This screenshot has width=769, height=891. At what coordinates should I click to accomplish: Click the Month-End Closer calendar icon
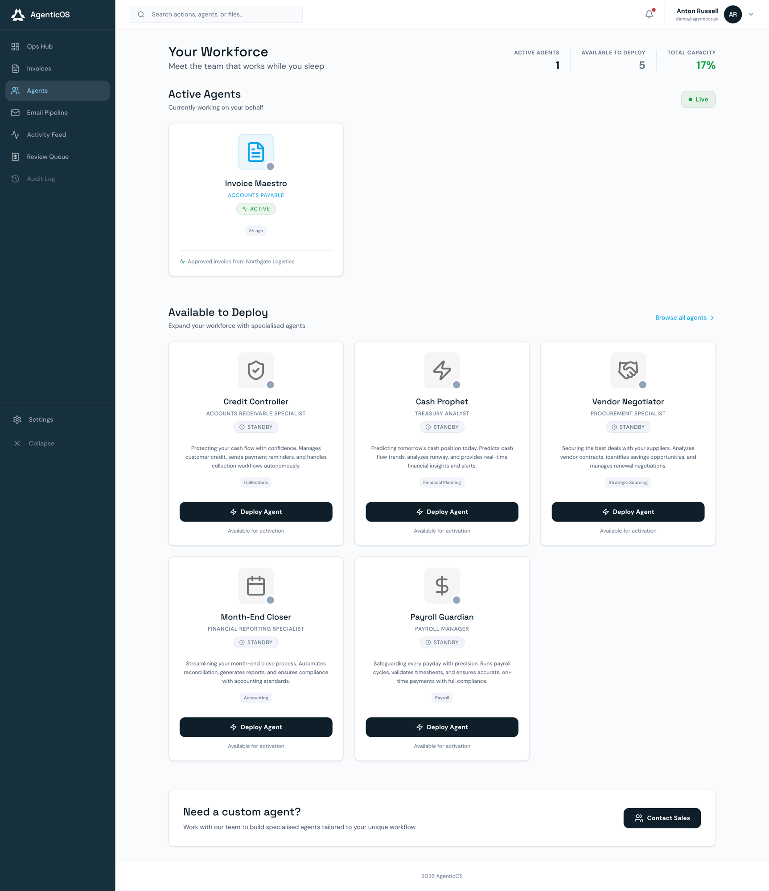pyautogui.click(x=256, y=586)
